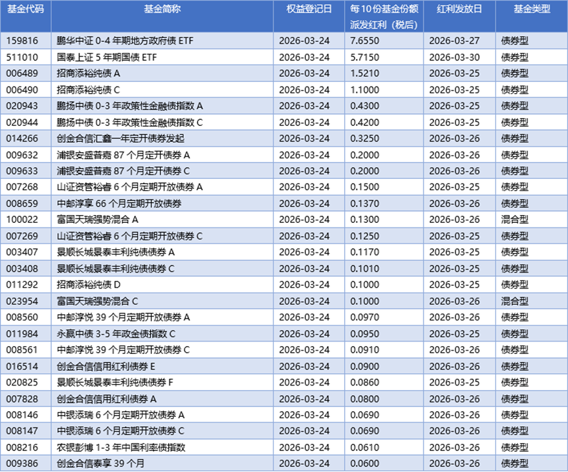Click dividend value 0.0860
This screenshot has width=568, height=472.
(365, 382)
